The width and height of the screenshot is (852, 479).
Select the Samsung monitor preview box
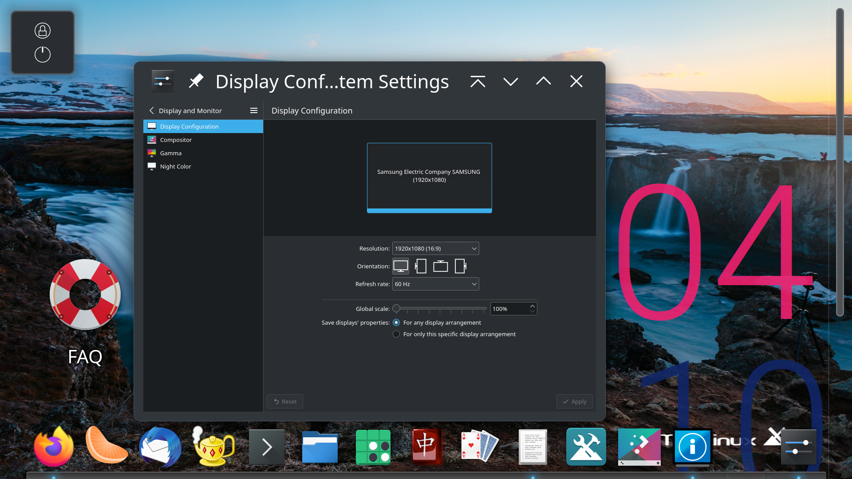tap(430, 178)
